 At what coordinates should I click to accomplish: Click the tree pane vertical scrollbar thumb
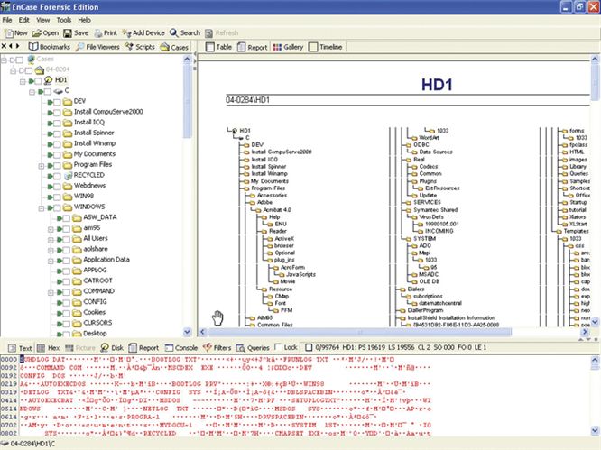pos(187,102)
